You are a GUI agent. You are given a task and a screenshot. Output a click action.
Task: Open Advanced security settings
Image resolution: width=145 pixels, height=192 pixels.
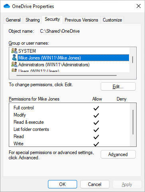[118, 154]
